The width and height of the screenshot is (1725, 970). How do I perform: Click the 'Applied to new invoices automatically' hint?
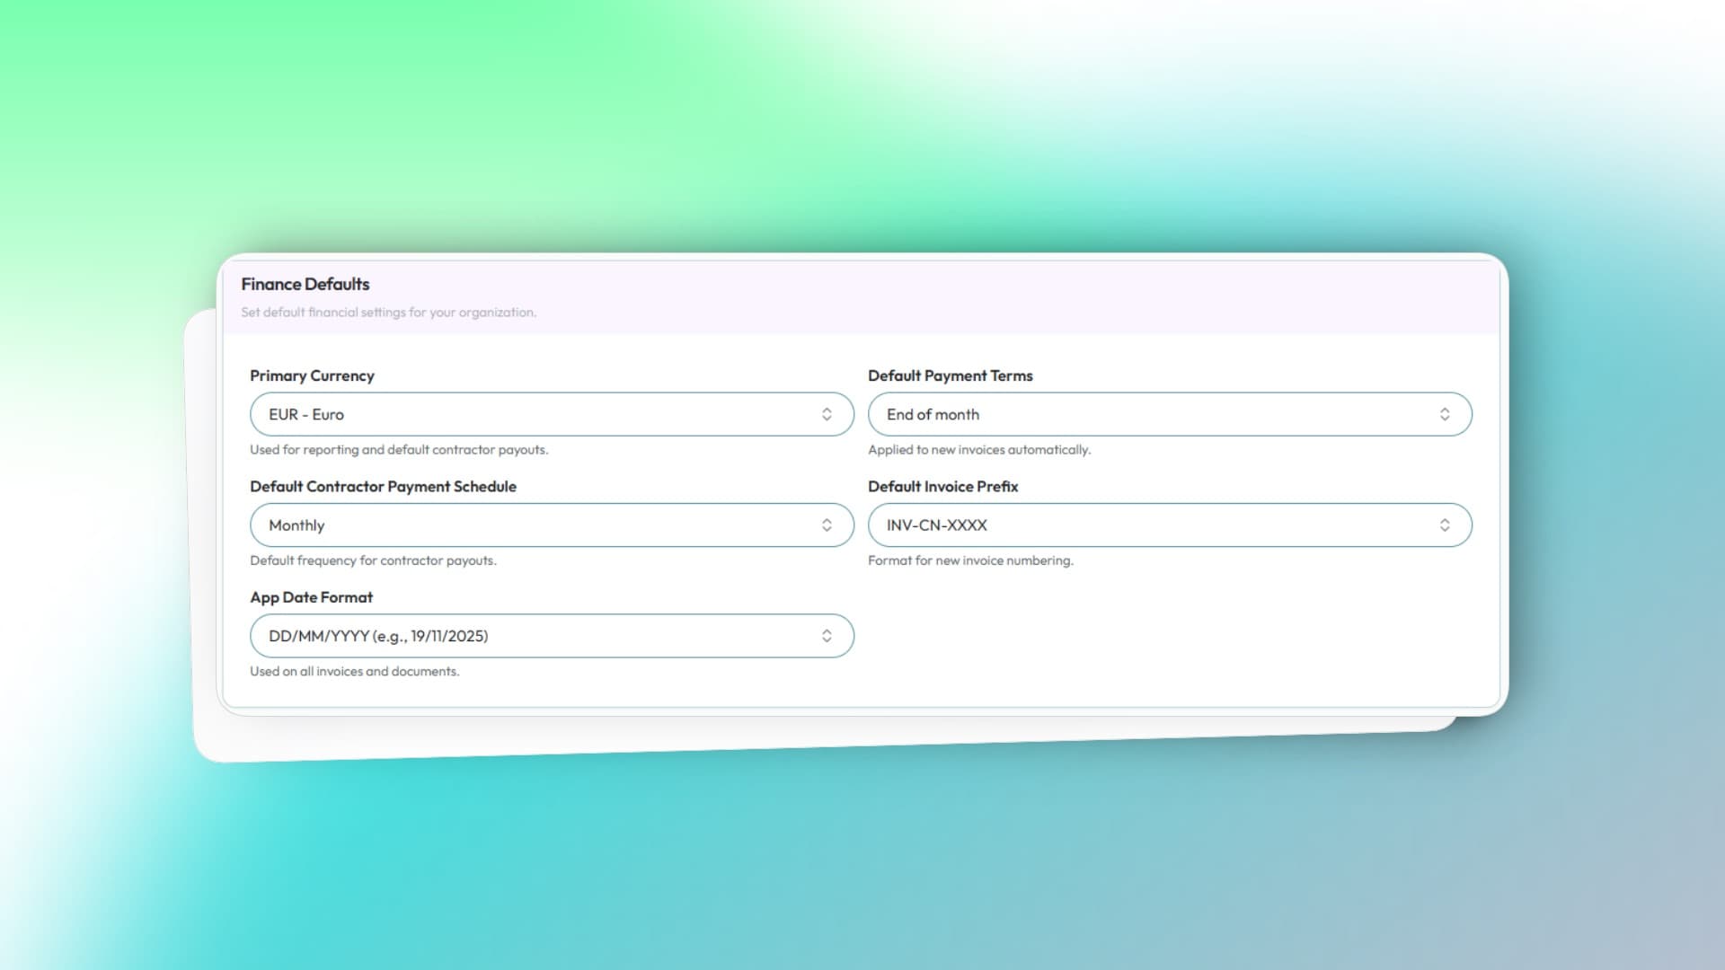coord(978,450)
